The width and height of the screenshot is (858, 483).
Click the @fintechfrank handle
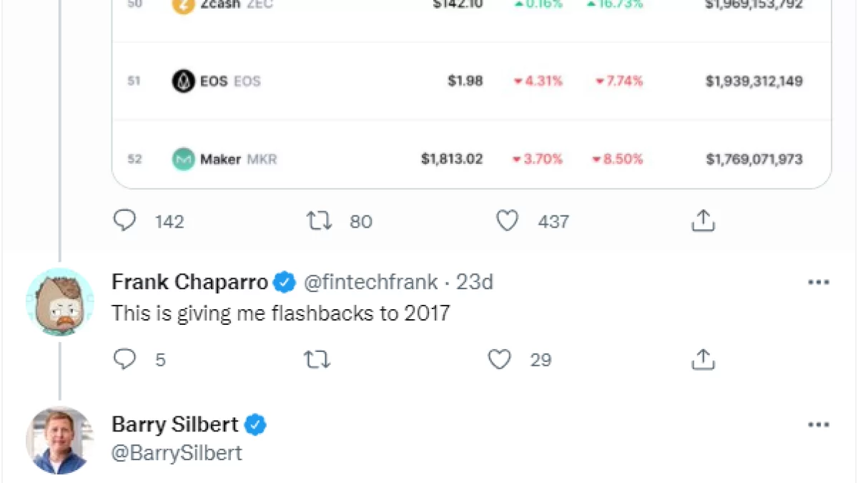pyautogui.click(x=371, y=283)
